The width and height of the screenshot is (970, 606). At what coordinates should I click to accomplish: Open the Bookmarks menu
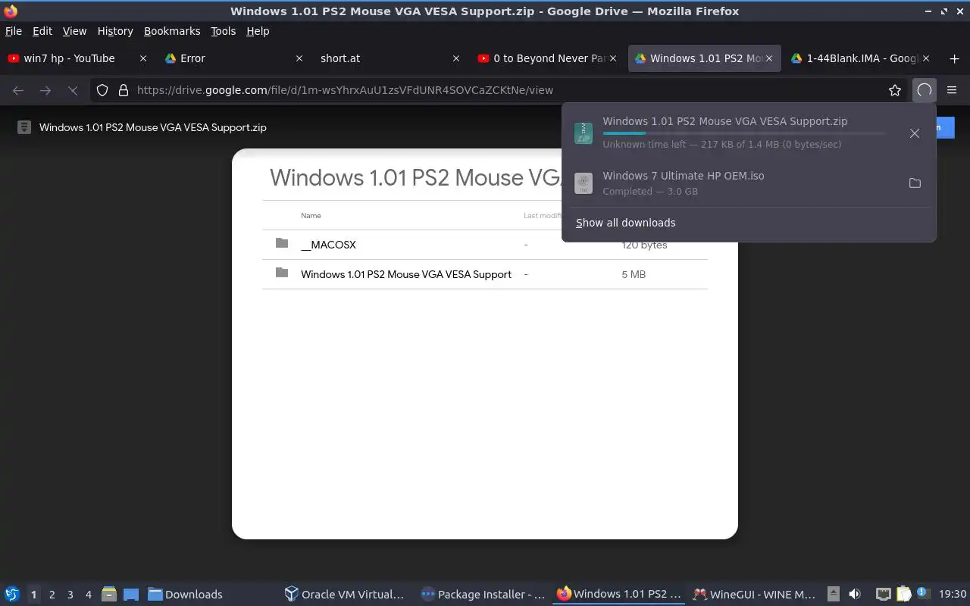pyautogui.click(x=172, y=31)
